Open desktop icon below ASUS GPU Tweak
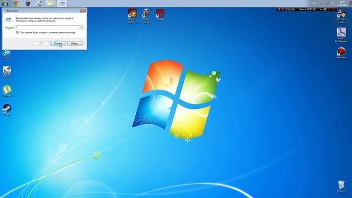Screen dimensions: 352x198 [x=341, y=35]
